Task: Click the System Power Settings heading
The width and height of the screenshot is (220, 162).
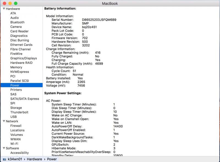Action: [x=63, y=93]
